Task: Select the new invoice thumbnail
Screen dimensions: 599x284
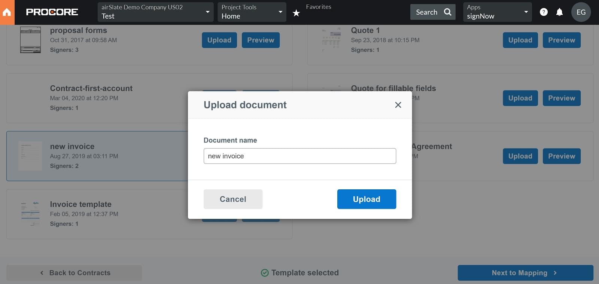Action: pos(30,156)
